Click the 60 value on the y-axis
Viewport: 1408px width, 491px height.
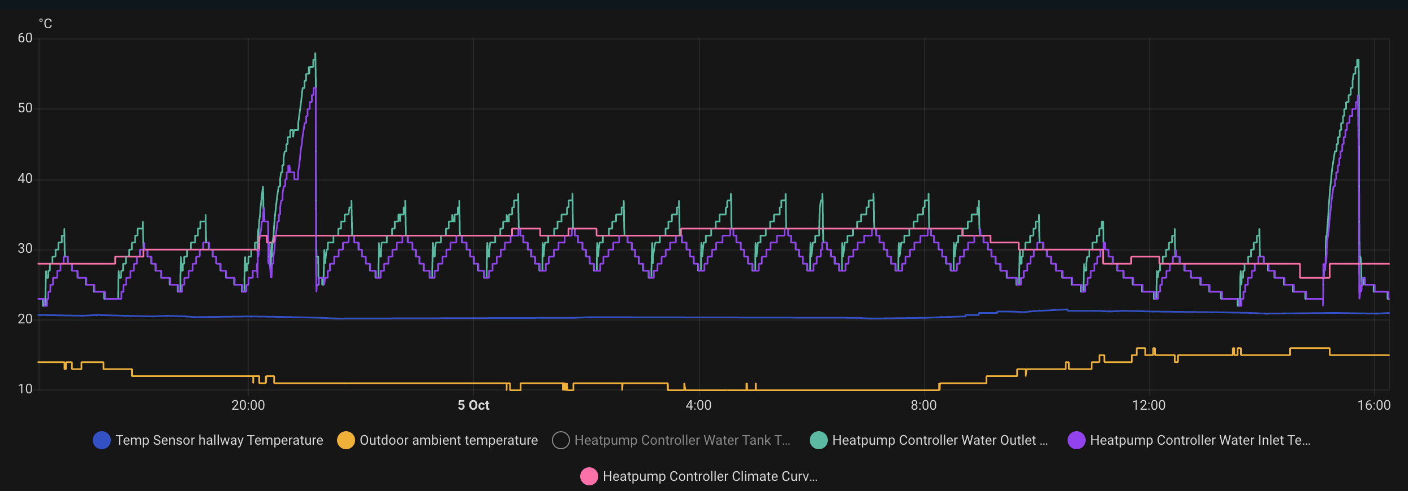tap(25, 38)
